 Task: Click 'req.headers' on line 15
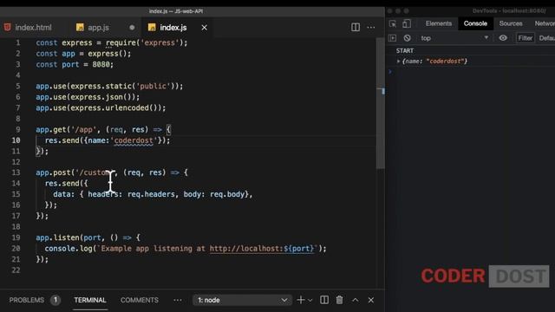click(151, 194)
